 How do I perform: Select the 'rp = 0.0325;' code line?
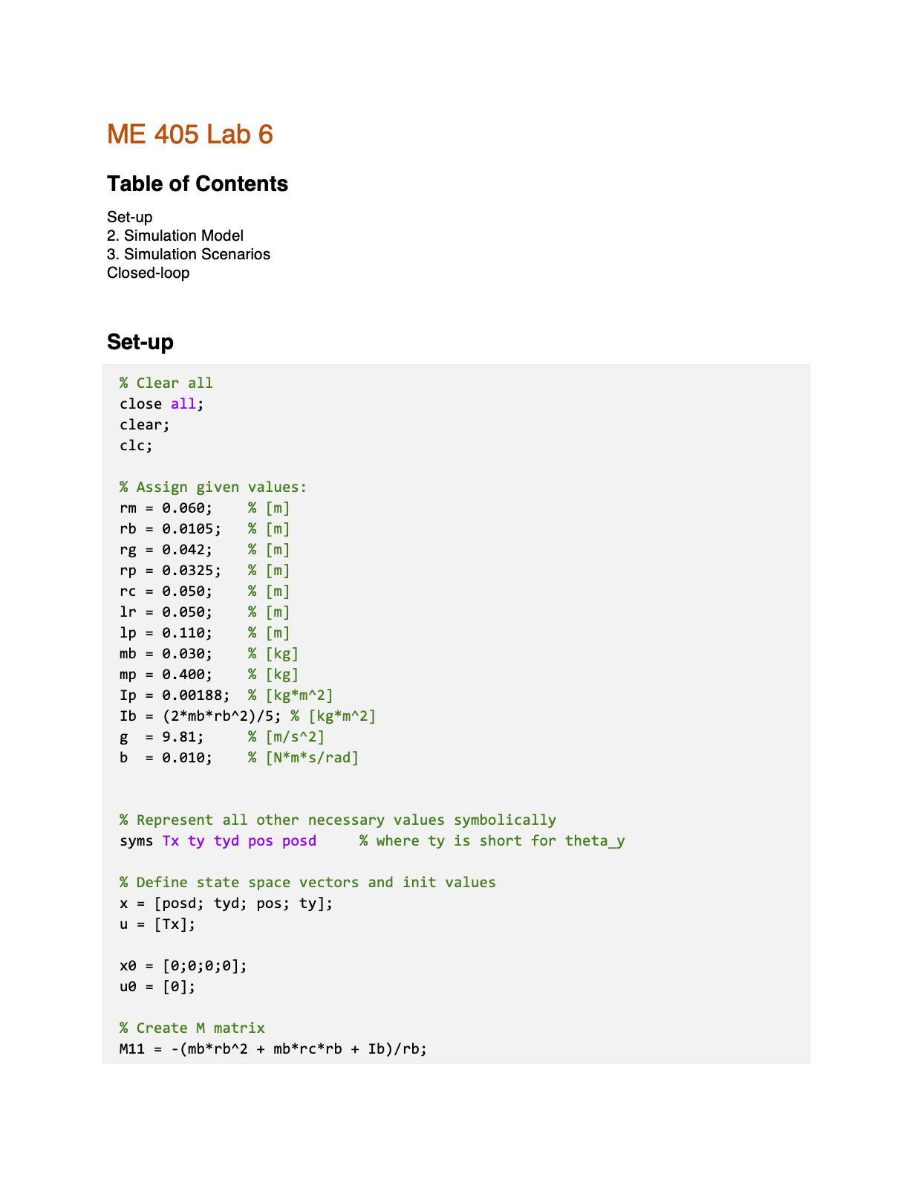171,570
